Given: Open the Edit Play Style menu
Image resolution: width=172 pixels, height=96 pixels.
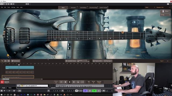Looking at the screenshot, I should click(x=108, y=61).
